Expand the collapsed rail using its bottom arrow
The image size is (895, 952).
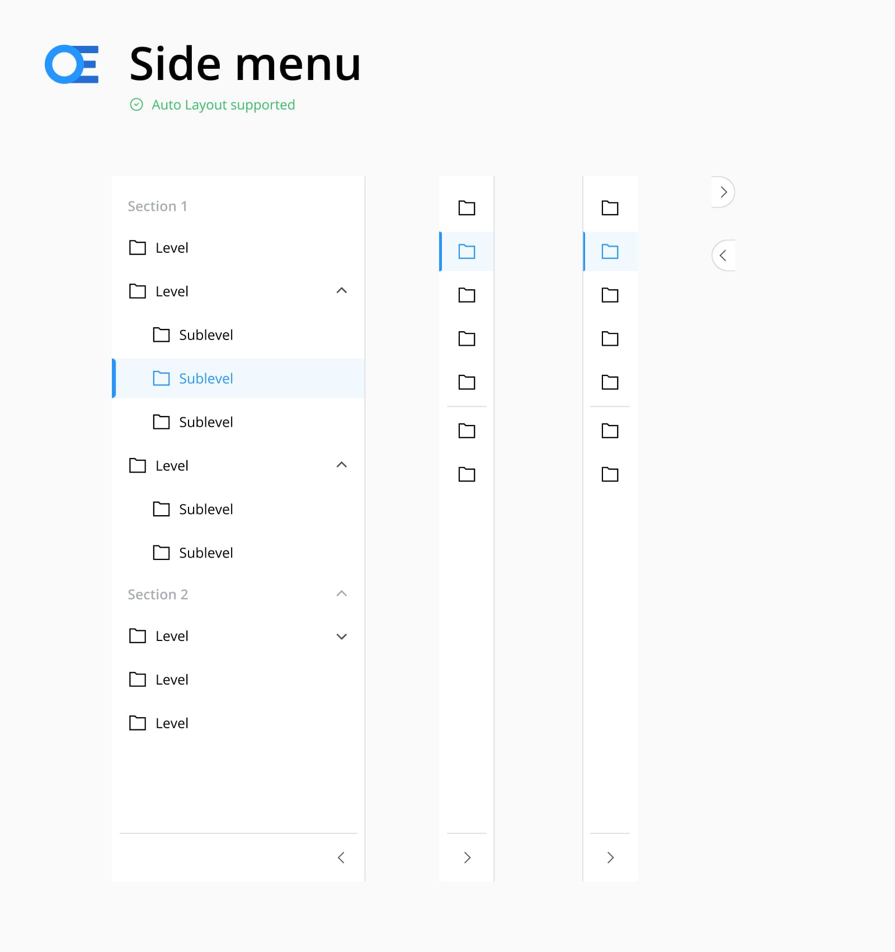467,857
